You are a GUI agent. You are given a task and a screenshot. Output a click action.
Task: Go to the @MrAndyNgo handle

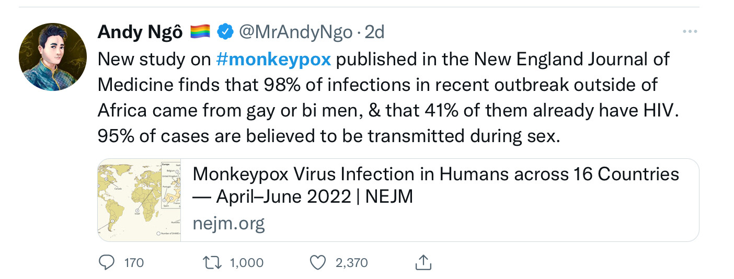(x=295, y=32)
